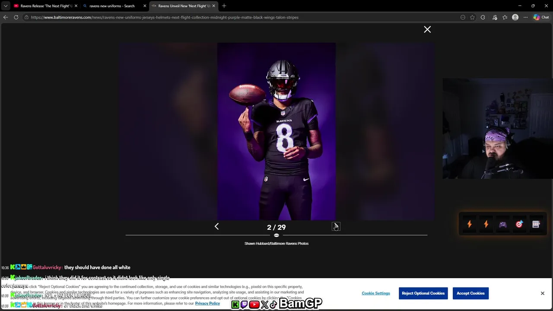Viewport: 553px width, 311px height.
Task: Open the Favorites list icon
Action: 505,17
